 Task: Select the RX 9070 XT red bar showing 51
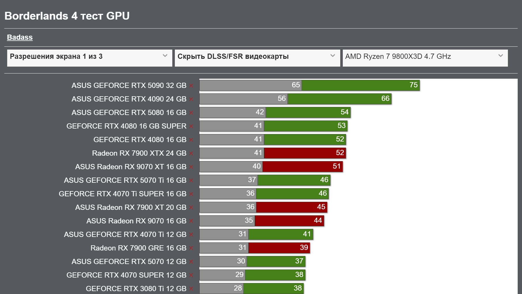point(302,167)
